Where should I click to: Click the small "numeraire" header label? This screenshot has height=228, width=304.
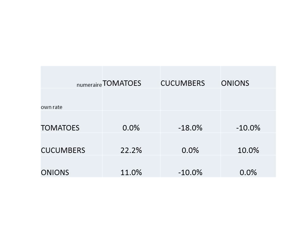(x=89, y=85)
